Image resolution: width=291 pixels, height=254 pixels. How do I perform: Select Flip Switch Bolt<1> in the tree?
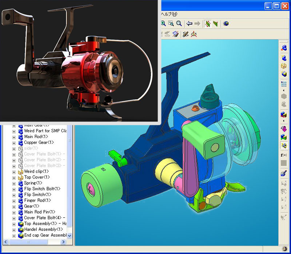(42, 189)
